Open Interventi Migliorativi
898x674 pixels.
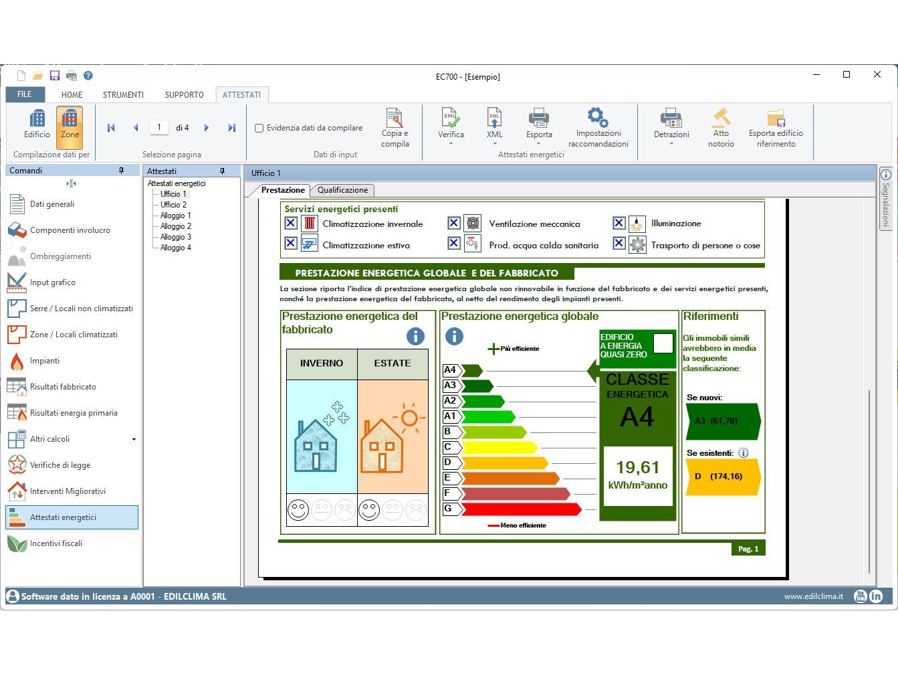click(72, 491)
